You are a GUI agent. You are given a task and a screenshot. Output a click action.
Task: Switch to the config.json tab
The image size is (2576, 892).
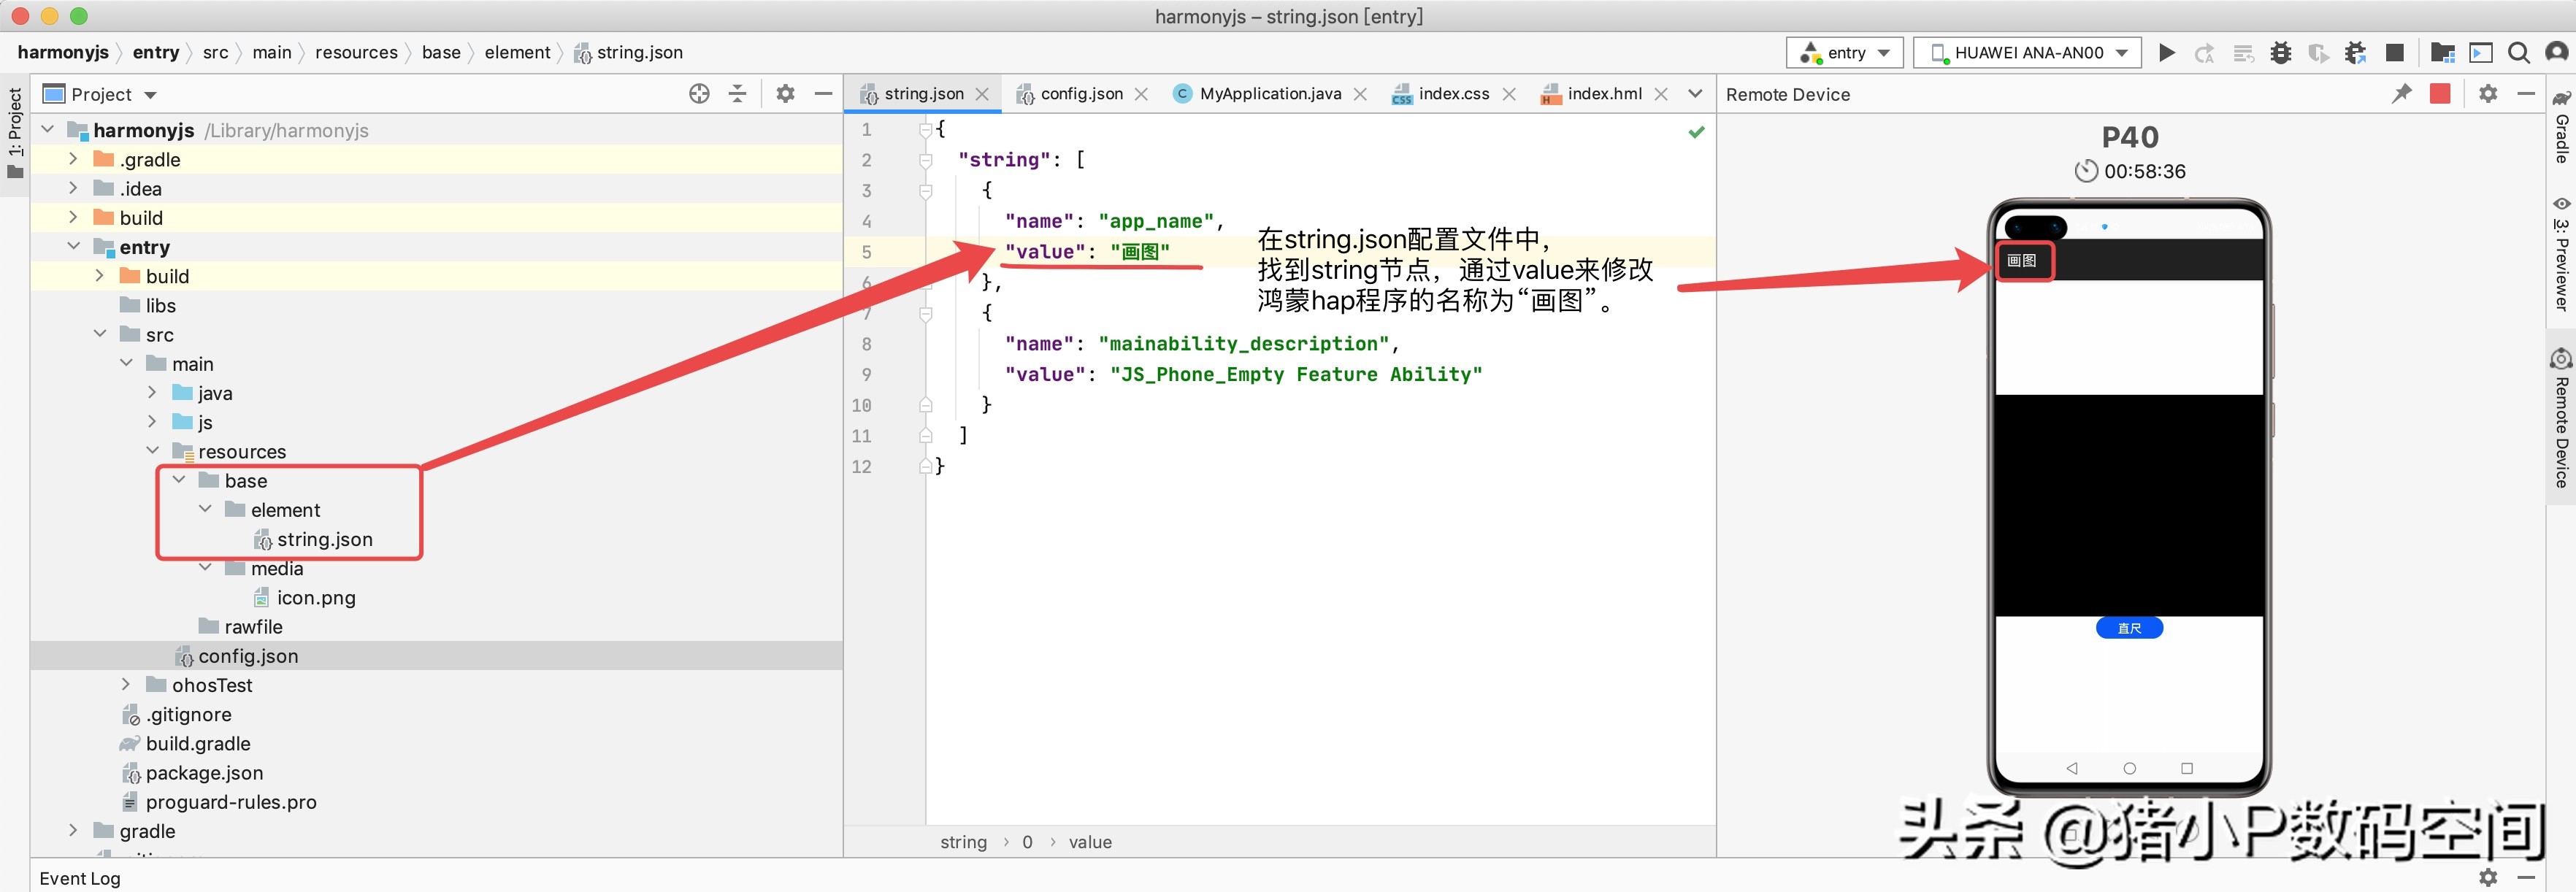pos(1080,94)
